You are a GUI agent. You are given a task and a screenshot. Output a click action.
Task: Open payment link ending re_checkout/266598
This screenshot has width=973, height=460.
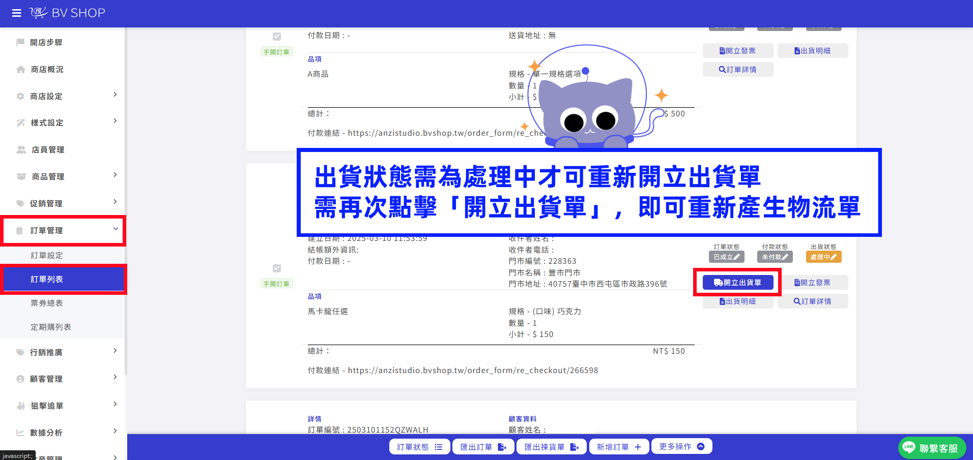point(473,371)
